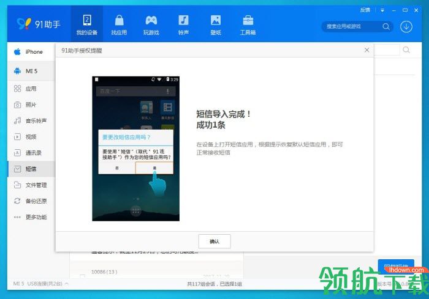The width and height of the screenshot is (429, 299).
Task: Click the Apple icon beside iPhone
Action: (17, 51)
